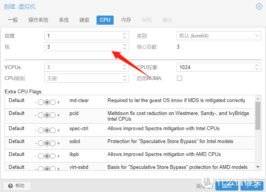Click 'Protection for Speculative Store Bypass' description

[x=170, y=141]
